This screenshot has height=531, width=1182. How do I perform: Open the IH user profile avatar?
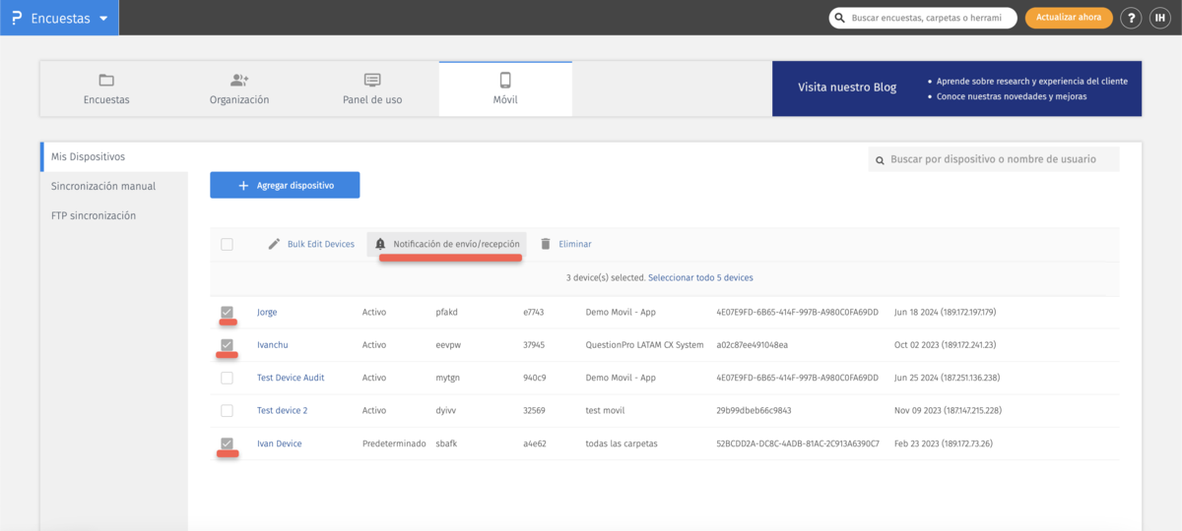tap(1160, 18)
